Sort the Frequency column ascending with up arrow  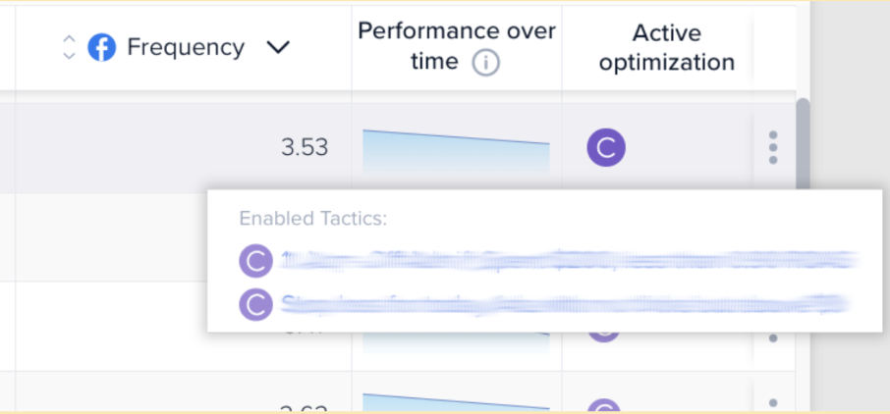pos(69,39)
